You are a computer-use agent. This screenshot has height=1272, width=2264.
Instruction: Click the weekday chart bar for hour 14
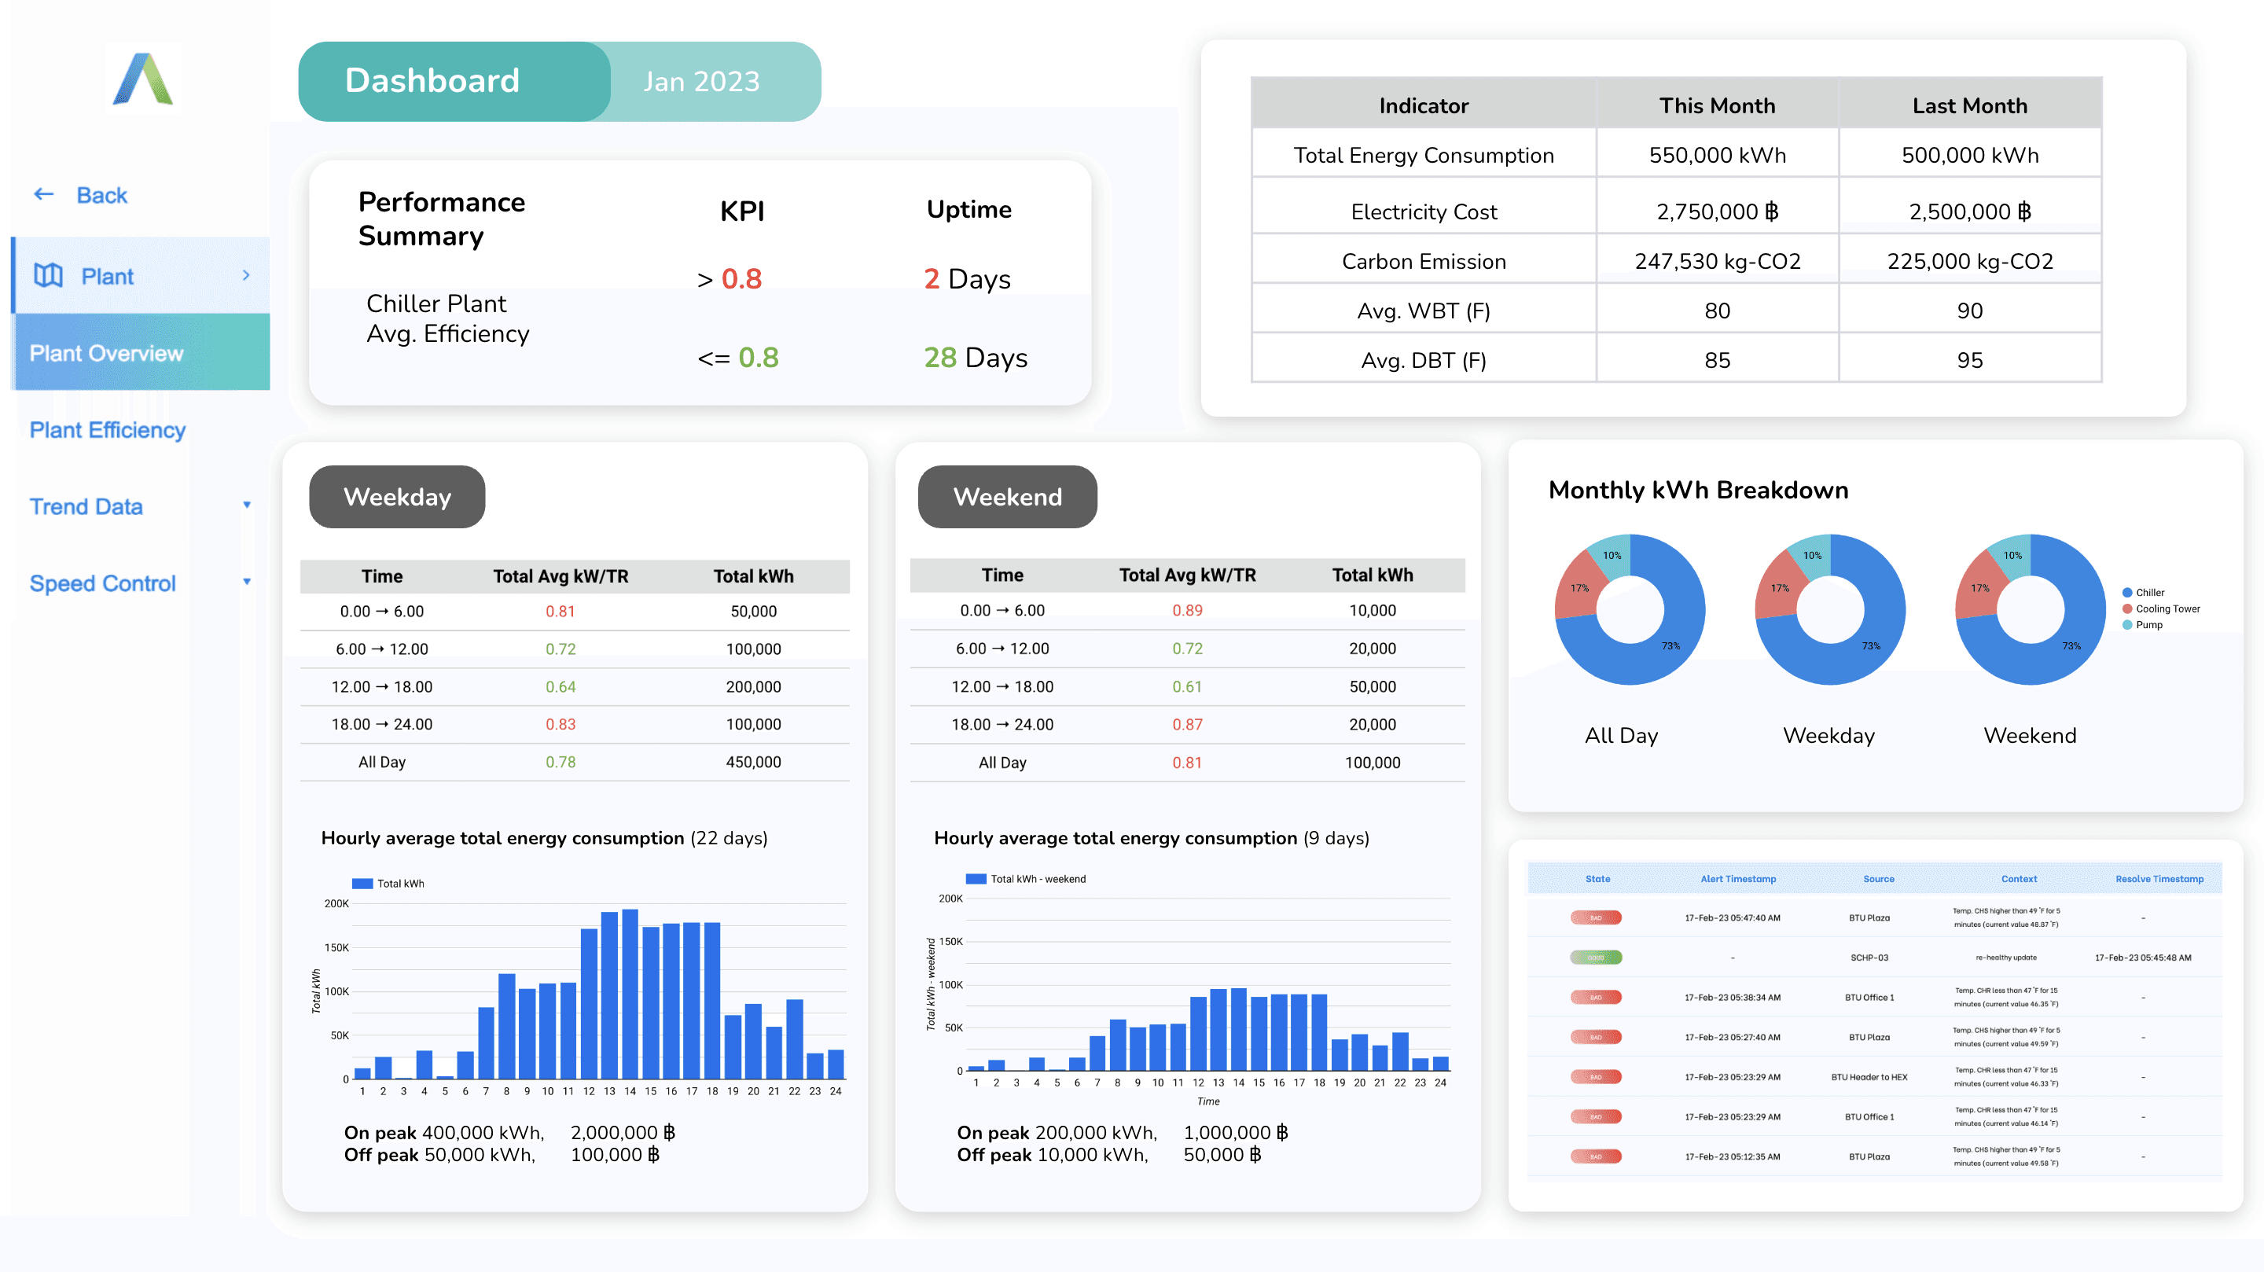tap(630, 994)
